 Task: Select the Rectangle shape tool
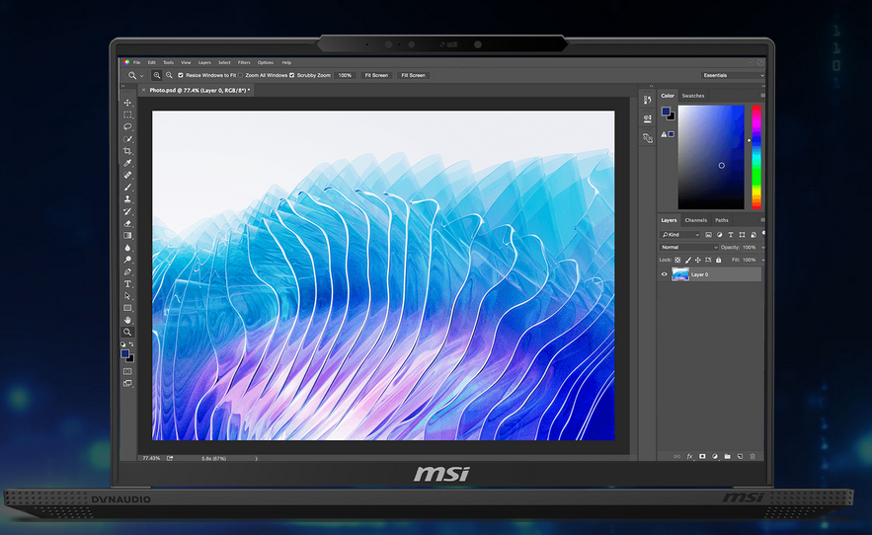click(x=127, y=308)
